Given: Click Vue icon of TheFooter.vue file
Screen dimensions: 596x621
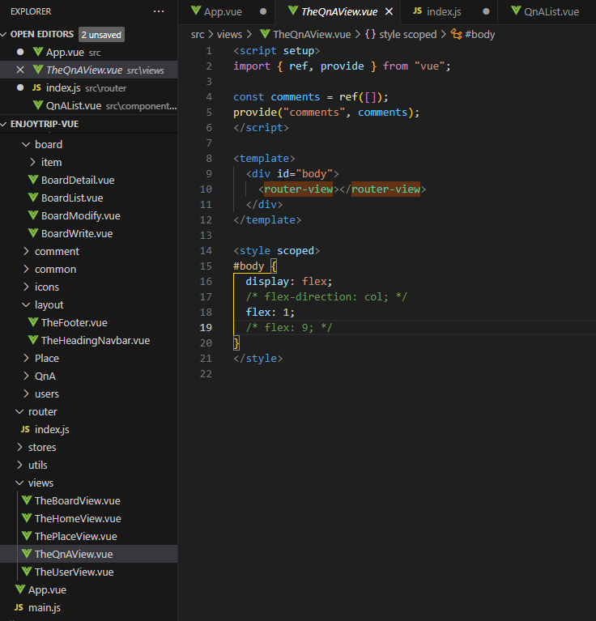Looking at the screenshot, I should [33, 322].
